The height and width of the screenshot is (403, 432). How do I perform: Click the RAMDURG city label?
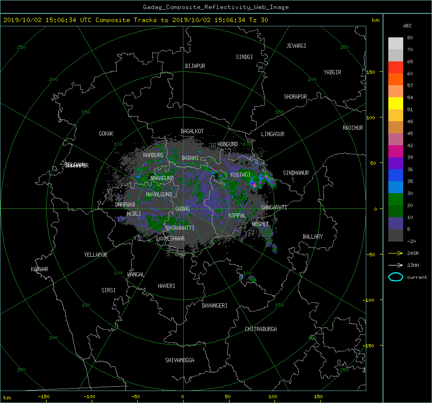tap(153, 155)
